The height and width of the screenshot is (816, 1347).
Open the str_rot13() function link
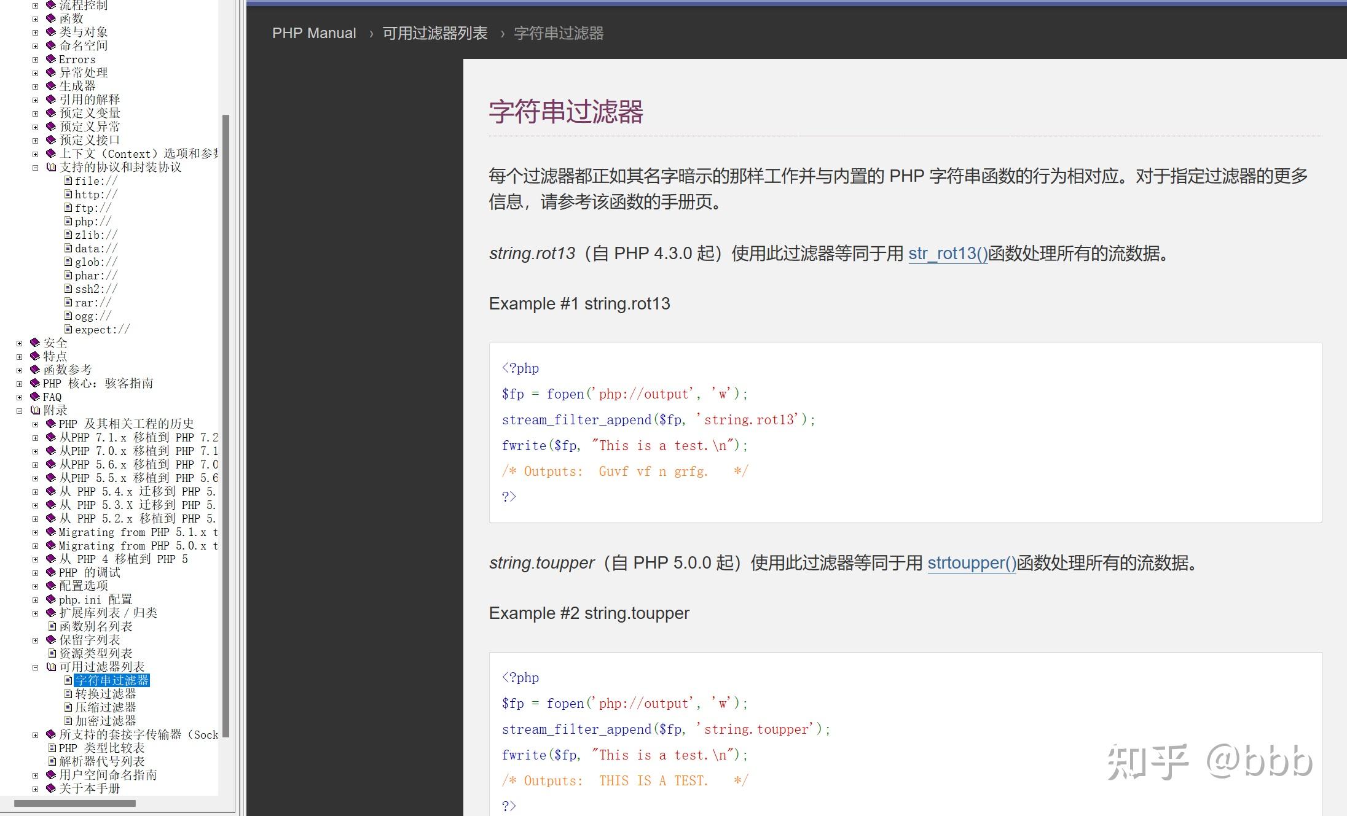(948, 254)
